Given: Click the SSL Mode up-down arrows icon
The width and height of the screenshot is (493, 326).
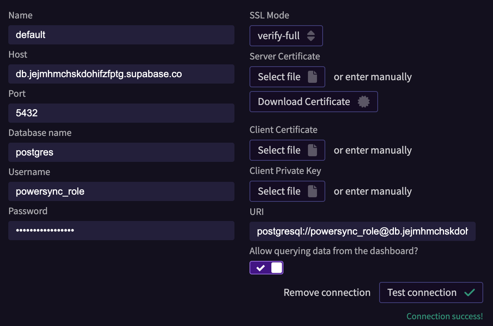Looking at the screenshot, I should 311,36.
